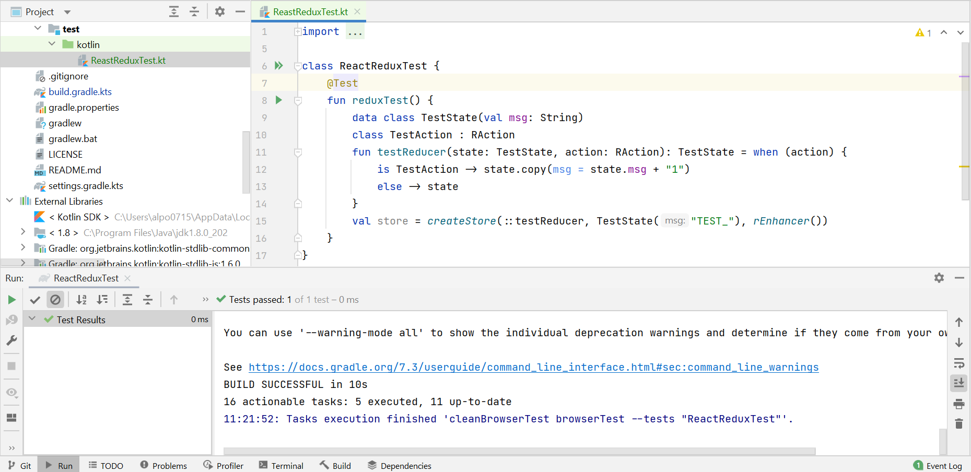The height and width of the screenshot is (472, 971).
Task: Collapse the kotlin folder
Action: [52, 44]
